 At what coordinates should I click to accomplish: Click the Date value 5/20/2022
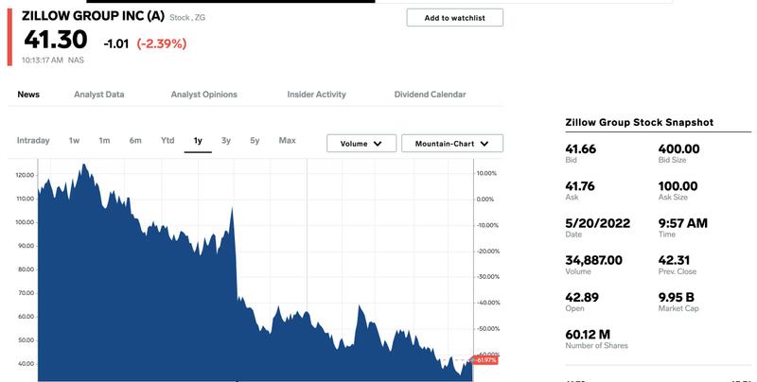click(598, 223)
